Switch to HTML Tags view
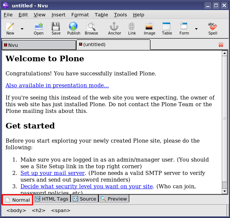 pyautogui.click(x=52, y=199)
